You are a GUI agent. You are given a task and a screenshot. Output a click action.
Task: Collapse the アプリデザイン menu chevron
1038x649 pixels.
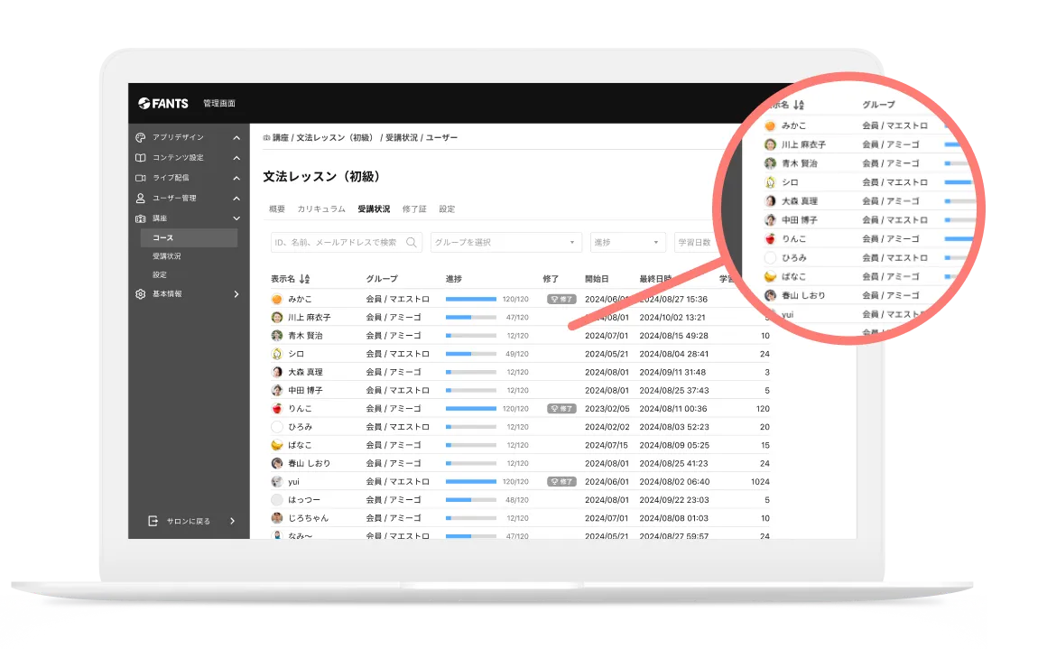[x=236, y=138]
